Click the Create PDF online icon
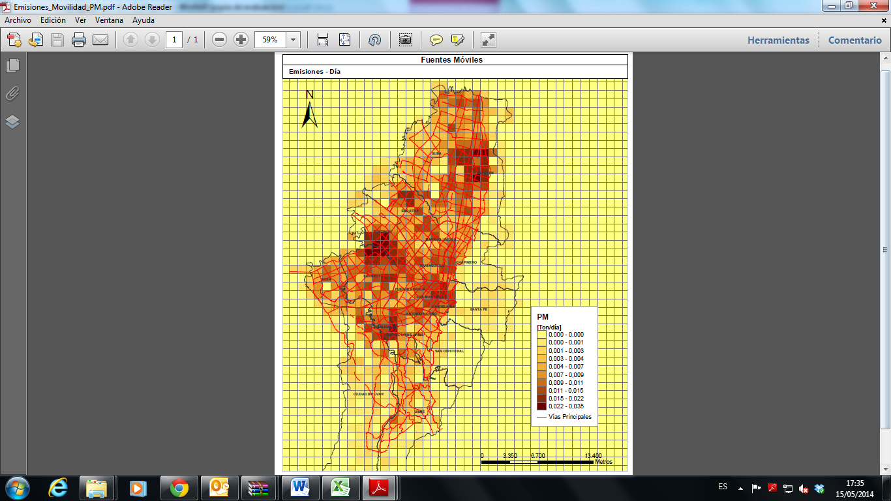 (x=14, y=40)
